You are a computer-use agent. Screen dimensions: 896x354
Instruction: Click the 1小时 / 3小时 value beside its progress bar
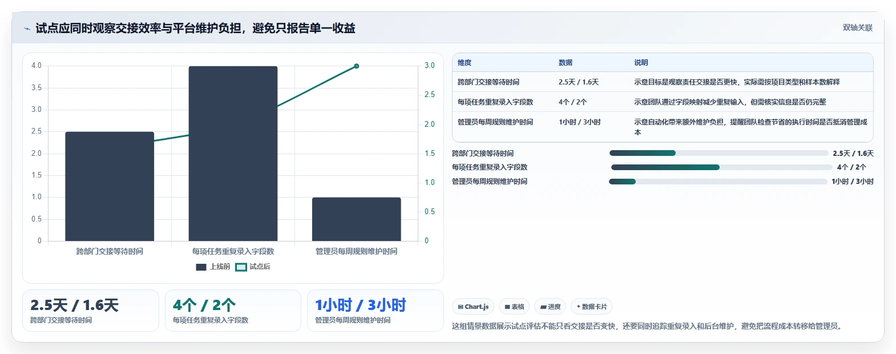[853, 182]
